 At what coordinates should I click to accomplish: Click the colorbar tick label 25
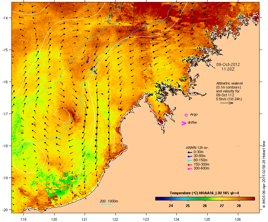click(x=188, y=206)
